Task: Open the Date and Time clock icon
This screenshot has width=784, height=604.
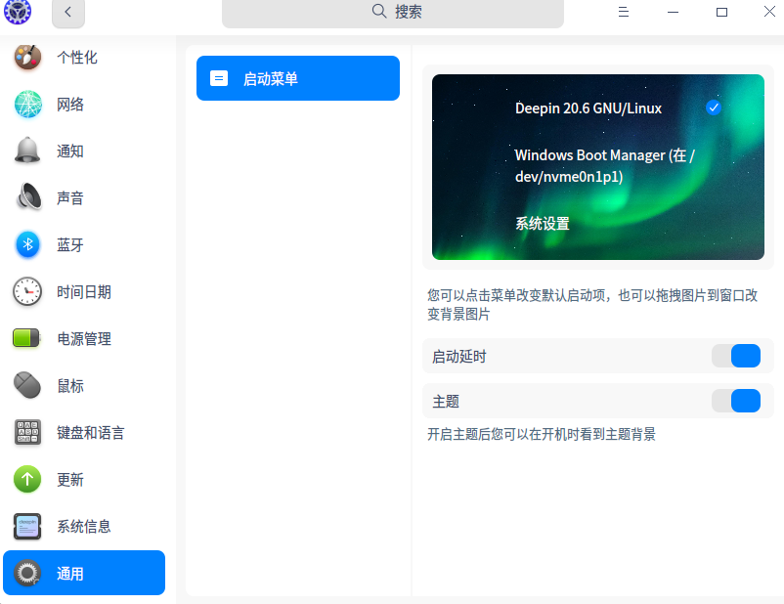Action: coord(27,291)
